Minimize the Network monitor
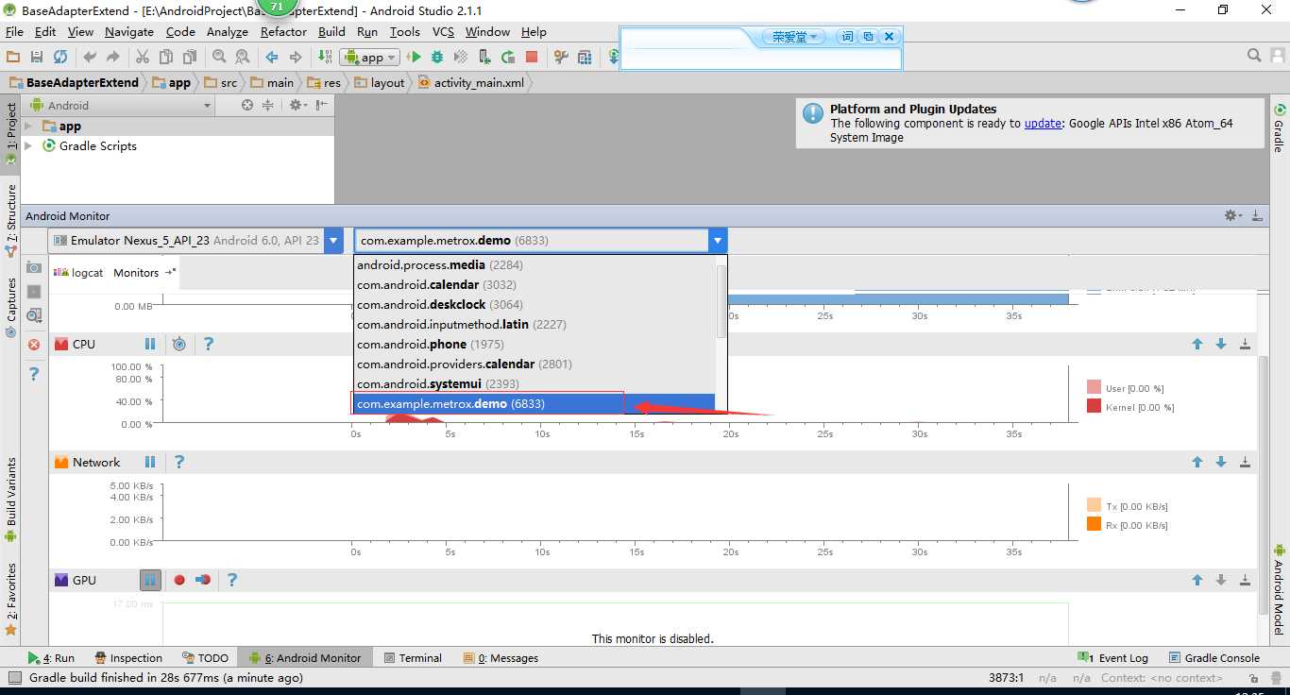The image size is (1290, 695). (x=1245, y=462)
